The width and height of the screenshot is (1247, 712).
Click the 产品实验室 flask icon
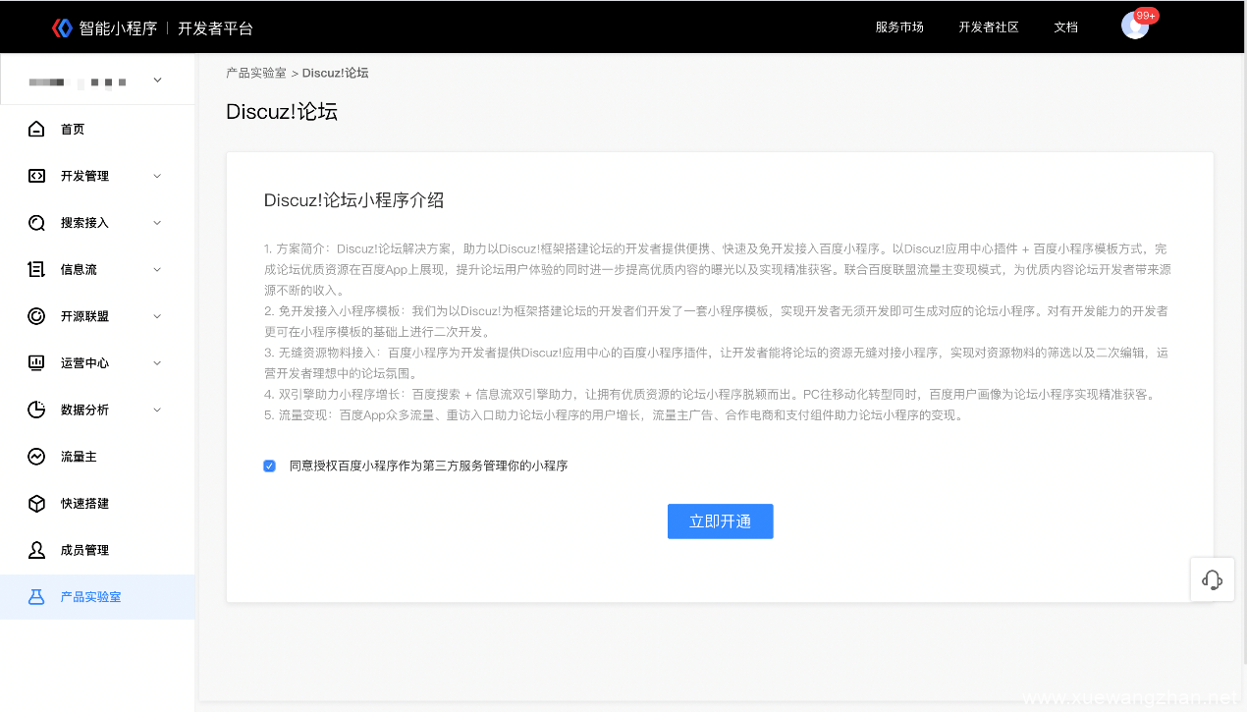click(x=36, y=597)
